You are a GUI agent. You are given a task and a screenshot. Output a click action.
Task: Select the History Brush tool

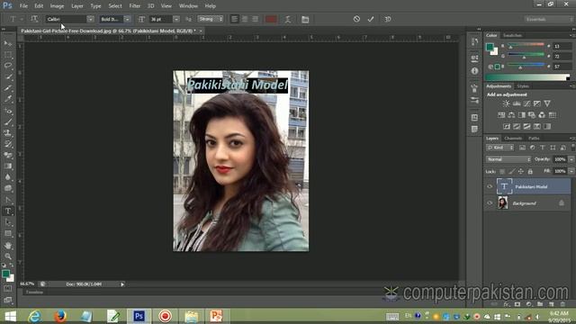tap(8, 144)
